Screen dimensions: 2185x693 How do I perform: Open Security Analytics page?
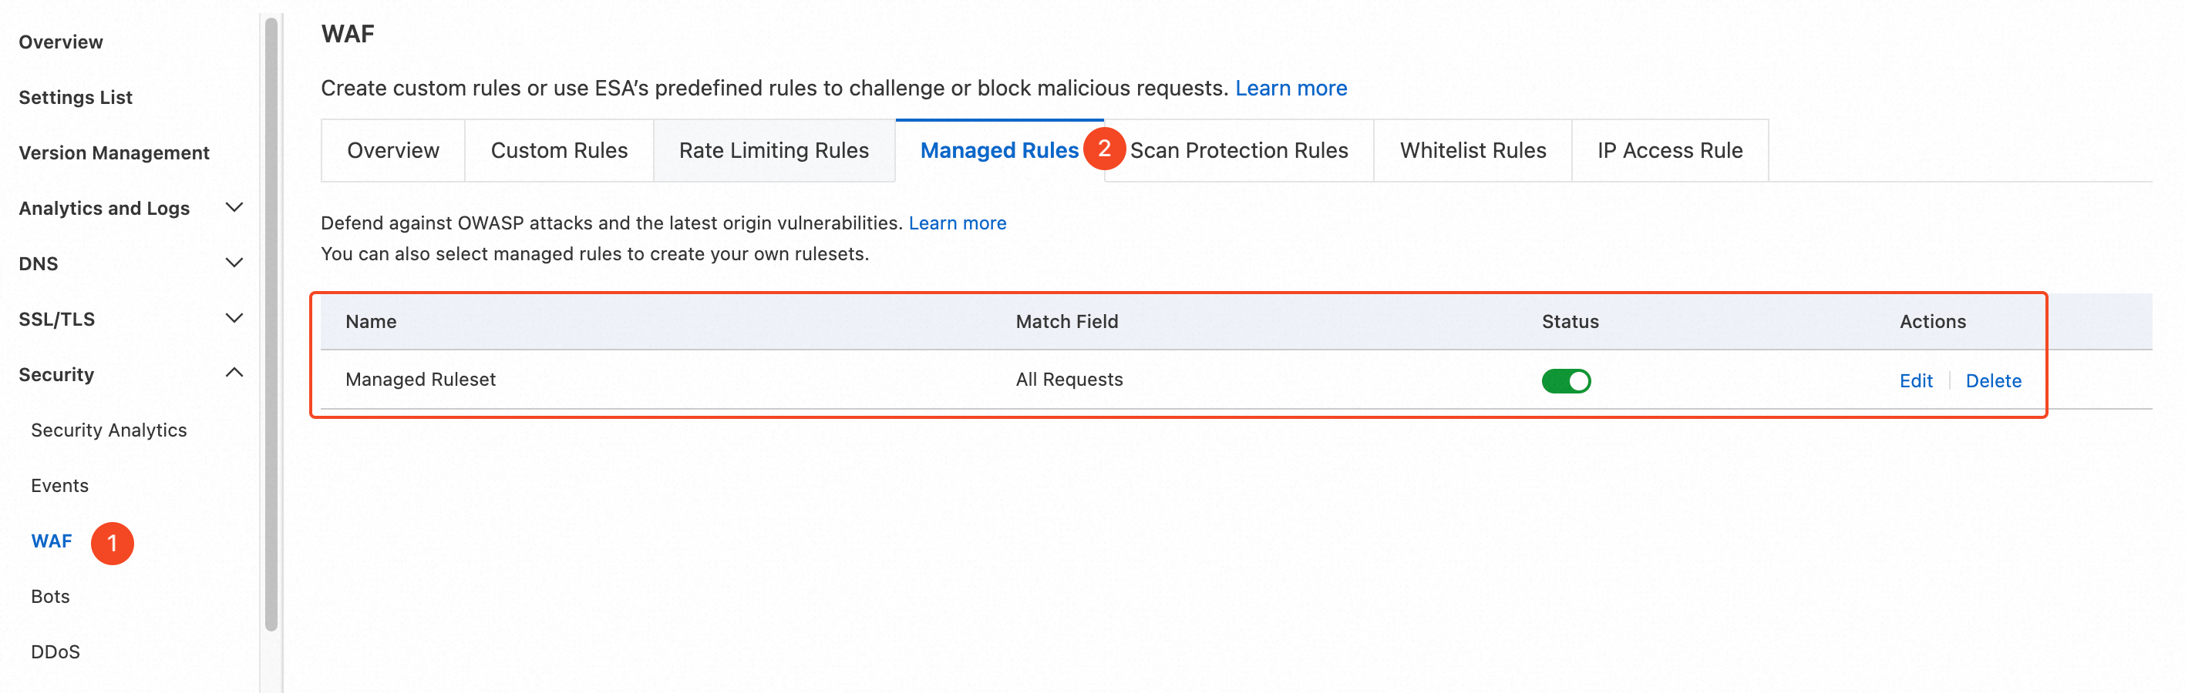pos(109,430)
